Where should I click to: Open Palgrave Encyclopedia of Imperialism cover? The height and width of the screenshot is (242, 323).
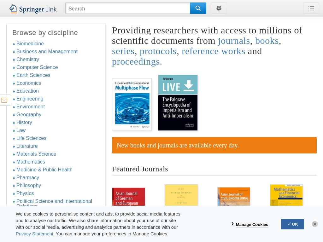(178, 103)
